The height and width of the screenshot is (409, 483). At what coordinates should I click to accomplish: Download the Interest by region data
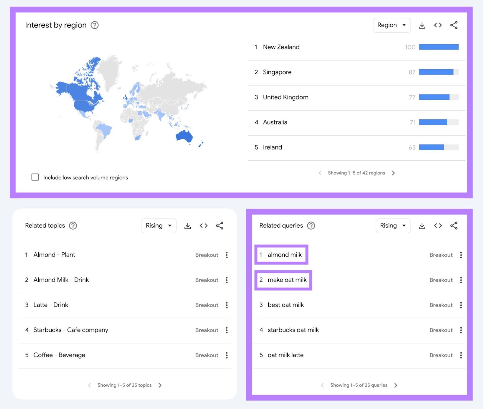(422, 25)
